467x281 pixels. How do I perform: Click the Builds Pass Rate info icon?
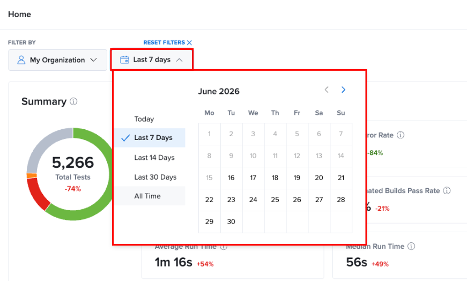pyautogui.click(x=447, y=190)
